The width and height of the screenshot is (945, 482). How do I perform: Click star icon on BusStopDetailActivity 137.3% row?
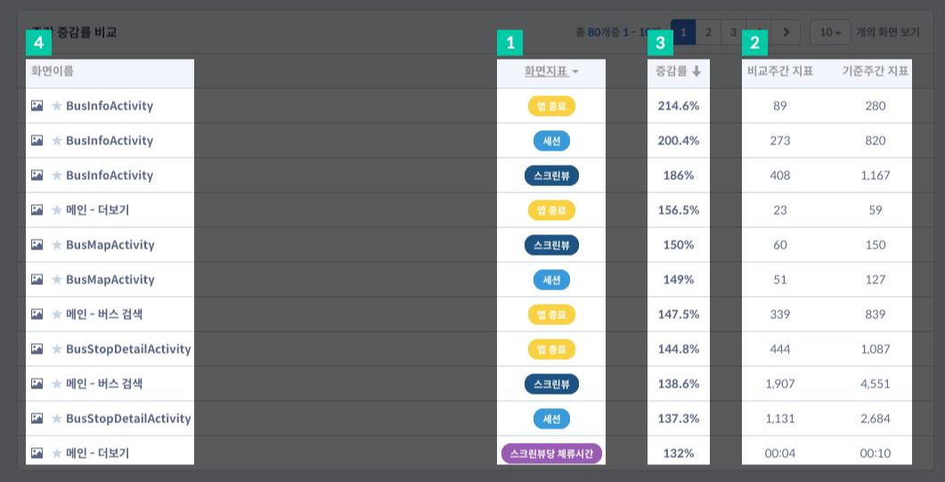pos(57,419)
